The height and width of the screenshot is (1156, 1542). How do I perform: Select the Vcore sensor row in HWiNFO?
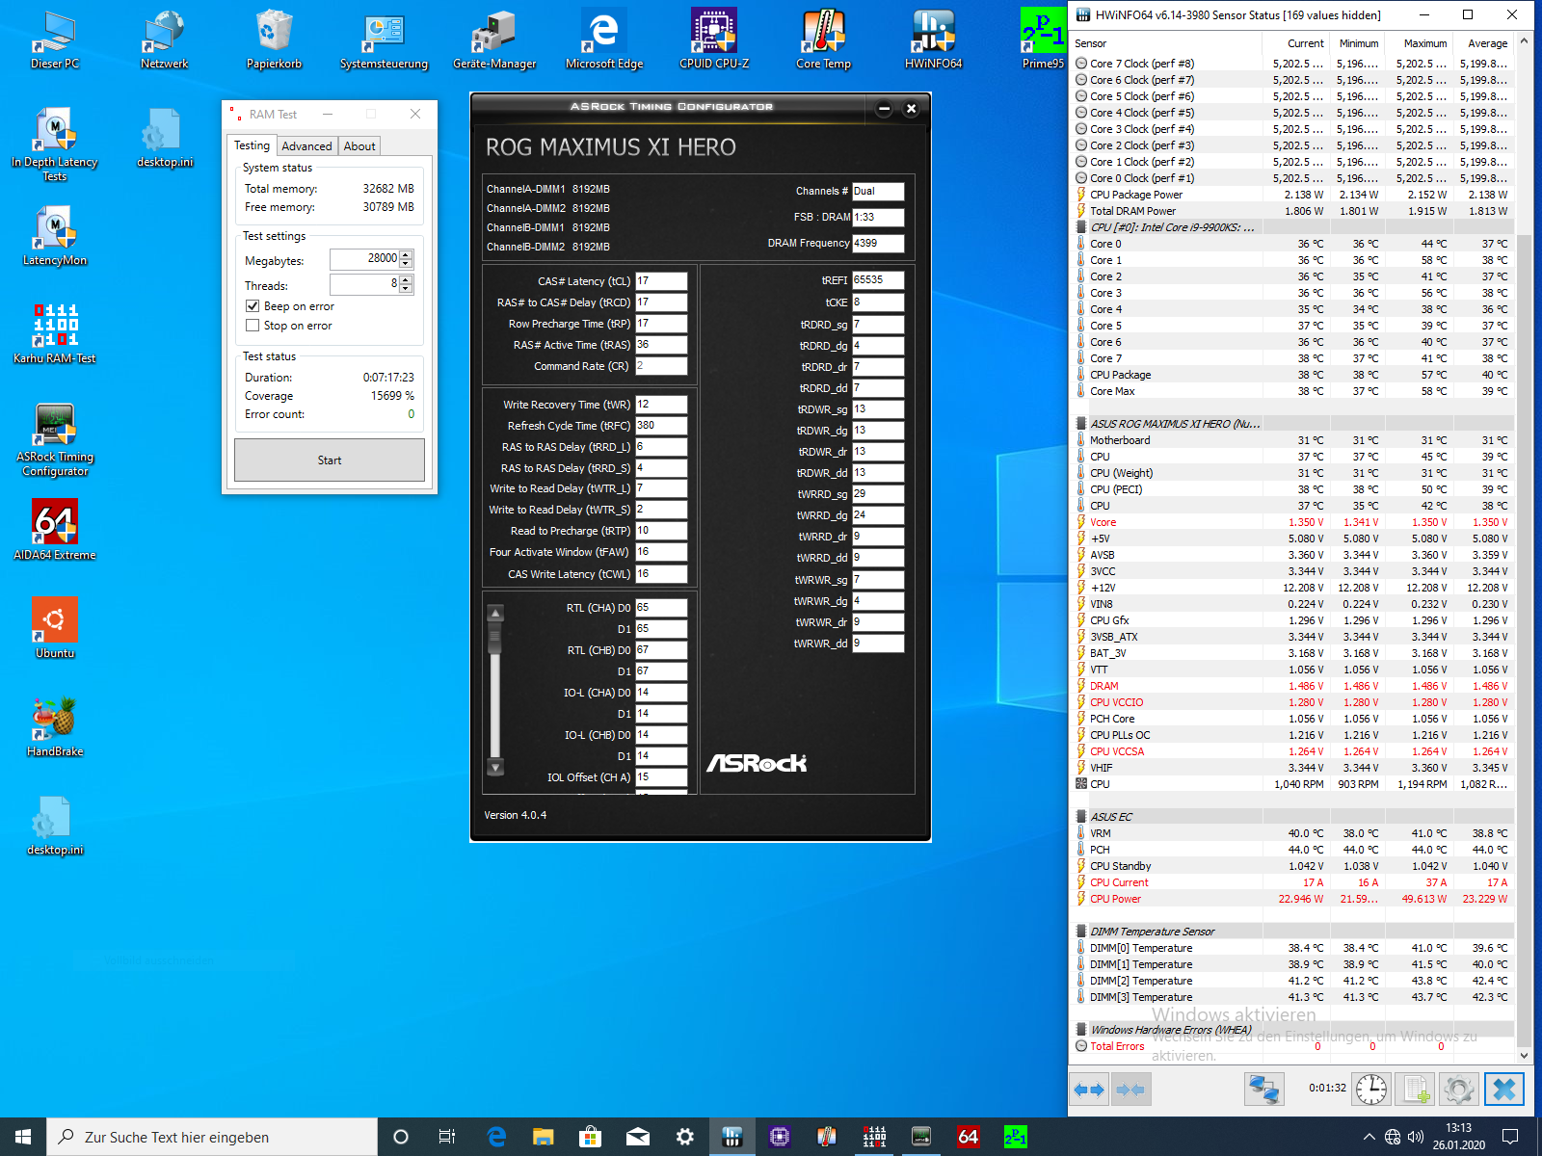click(x=1292, y=522)
